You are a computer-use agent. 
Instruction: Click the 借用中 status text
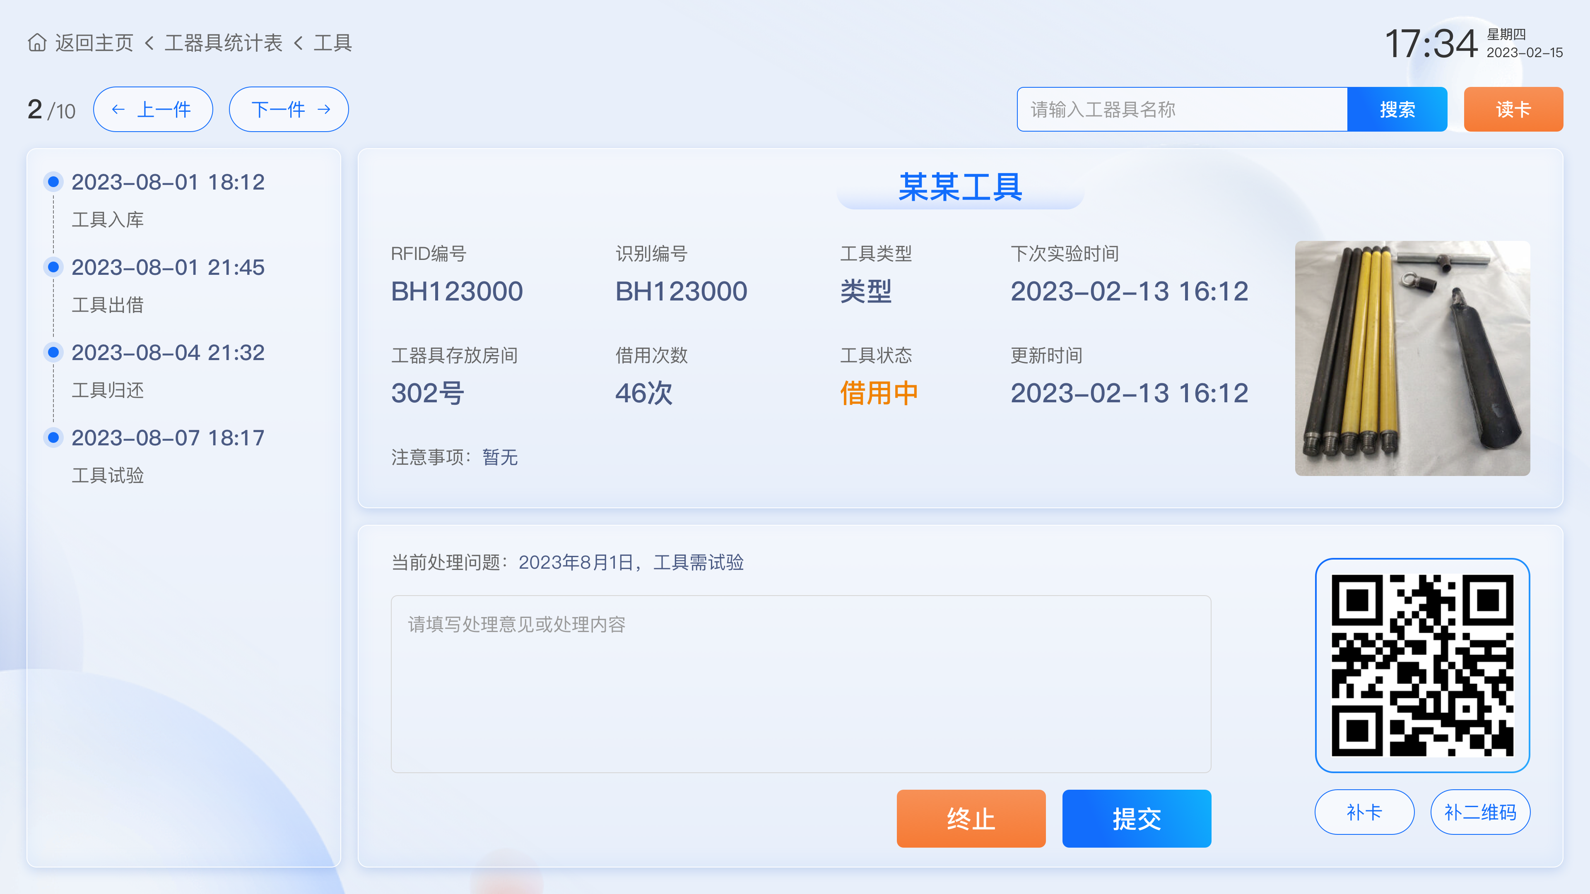click(879, 393)
